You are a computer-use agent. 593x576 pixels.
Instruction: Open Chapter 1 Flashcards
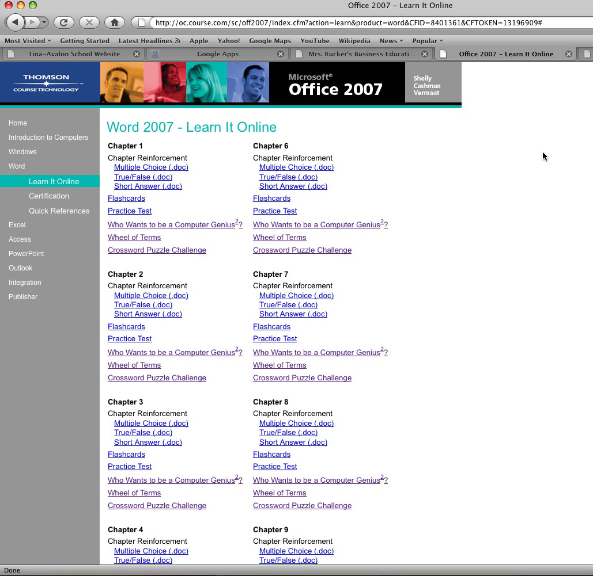[x=126, y=199]
